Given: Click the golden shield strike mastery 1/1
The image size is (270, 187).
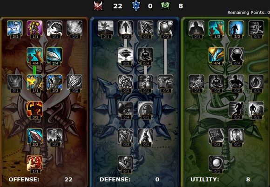Looking at the screenshot, I should (34, 82).
